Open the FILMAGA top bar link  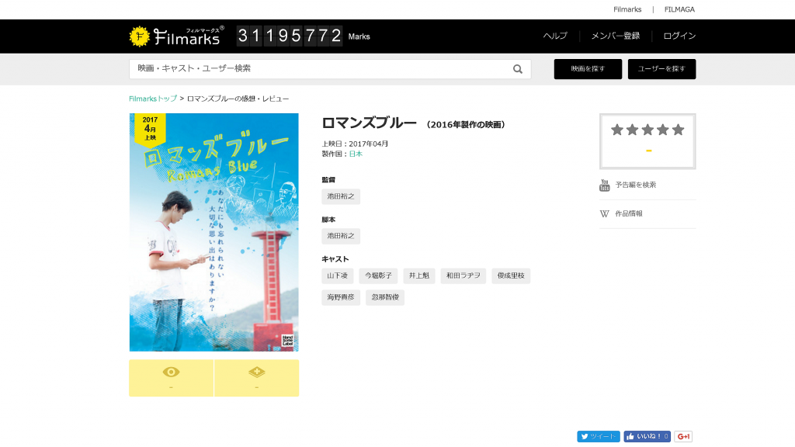679,9
